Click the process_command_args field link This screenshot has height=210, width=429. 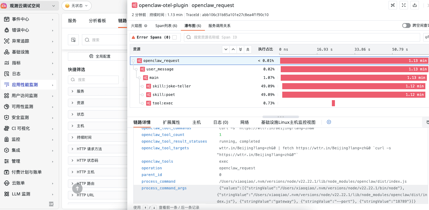pyautogui.click(x=164, y=188)
